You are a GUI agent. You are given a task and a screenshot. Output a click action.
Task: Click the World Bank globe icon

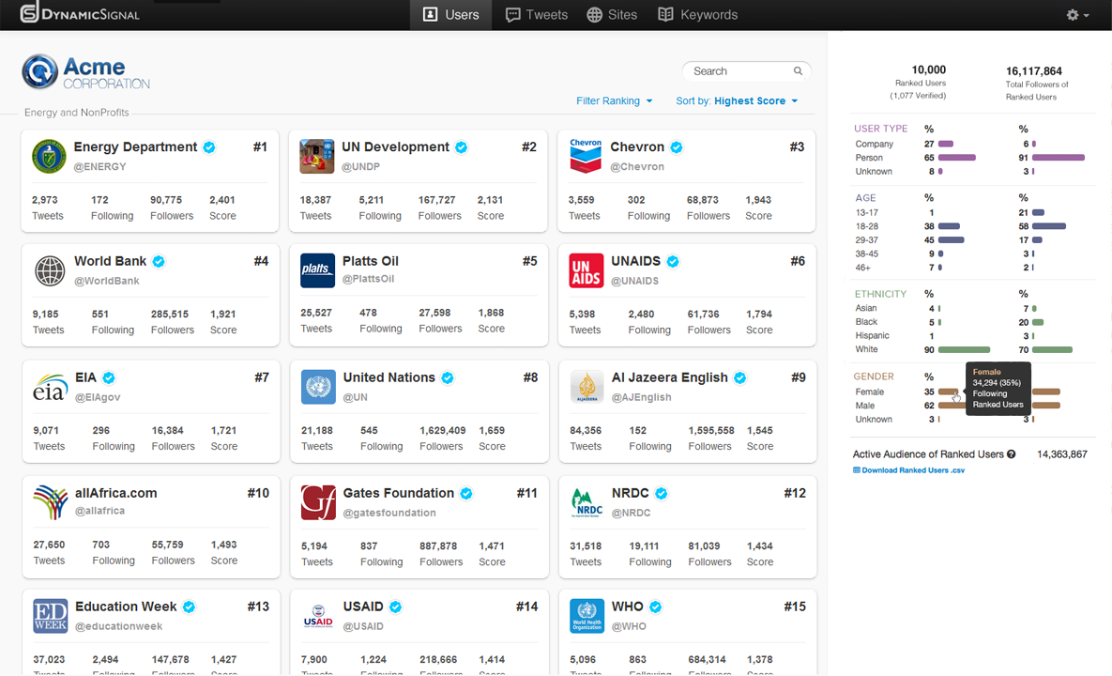pyautogui.click(x=50, y=270)
